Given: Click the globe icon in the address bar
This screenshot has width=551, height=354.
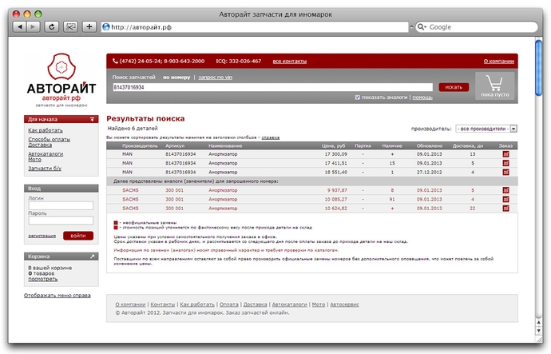Looking at the screenshot, I should click(106, 26).
